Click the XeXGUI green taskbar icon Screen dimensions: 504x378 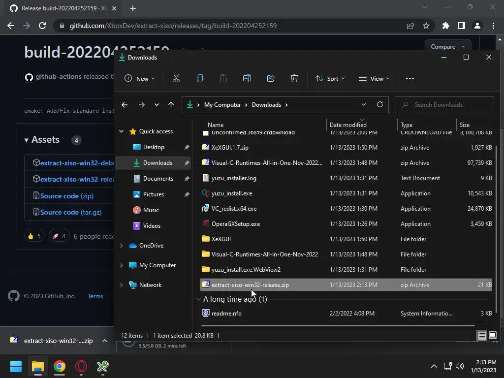(103, 366)
